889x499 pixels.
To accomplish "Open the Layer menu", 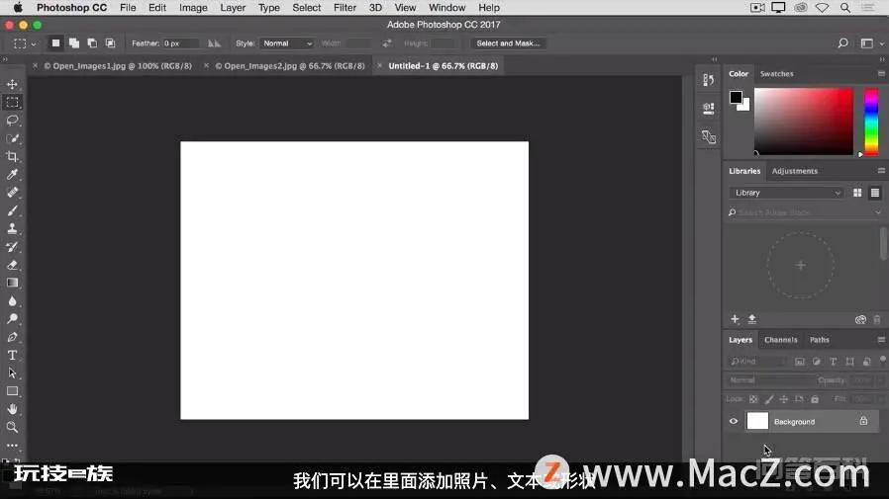I will point(233,7).
